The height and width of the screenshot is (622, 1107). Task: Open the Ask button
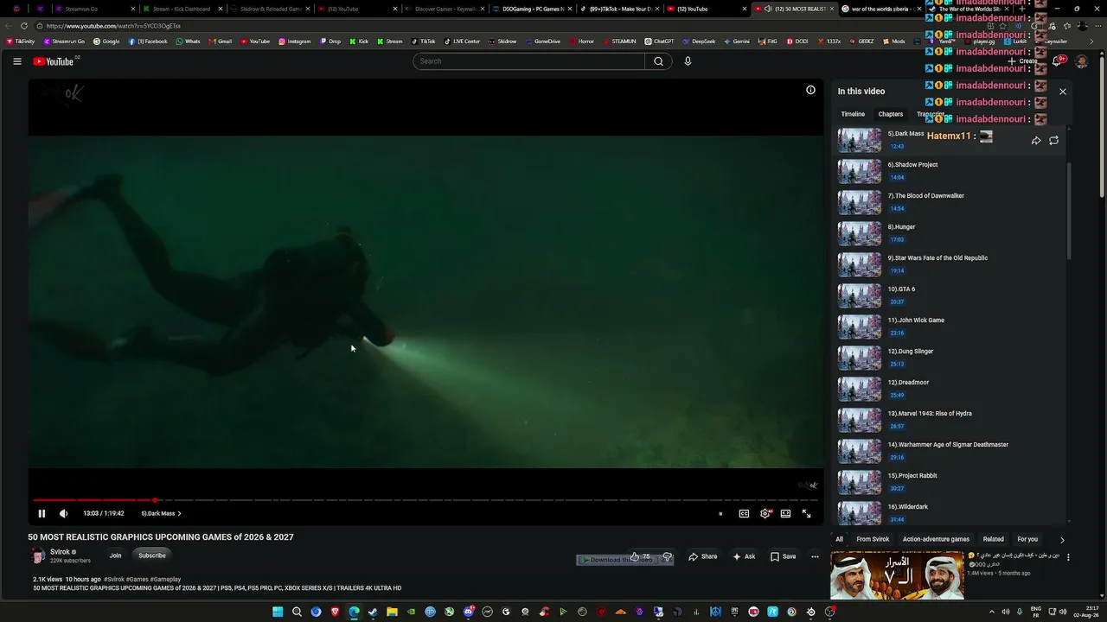[x=744, y=556]
